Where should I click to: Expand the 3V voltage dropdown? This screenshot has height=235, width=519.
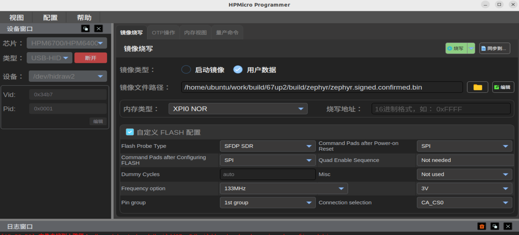[464, 188]
